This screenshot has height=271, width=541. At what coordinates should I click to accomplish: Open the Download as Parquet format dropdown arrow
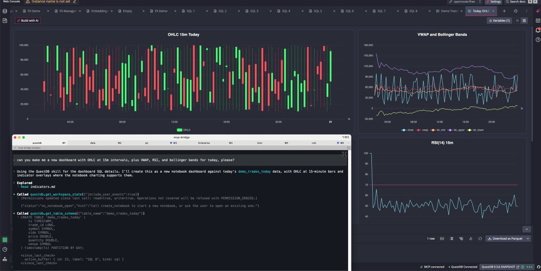pos(527,239)
